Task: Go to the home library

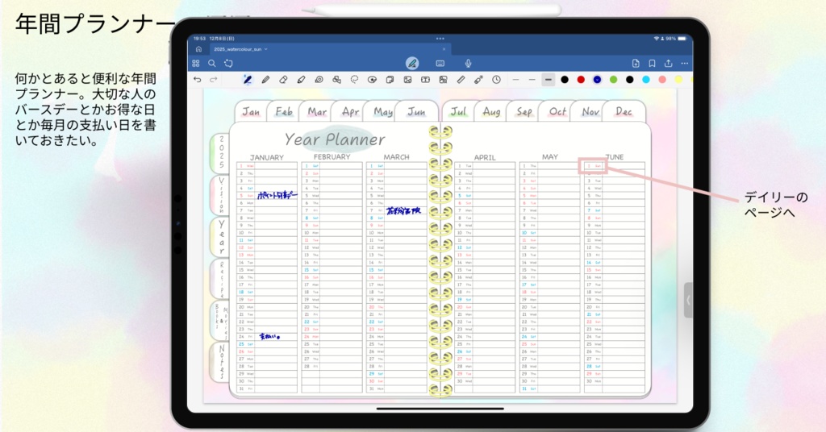Action: click(x=198, y=49)
